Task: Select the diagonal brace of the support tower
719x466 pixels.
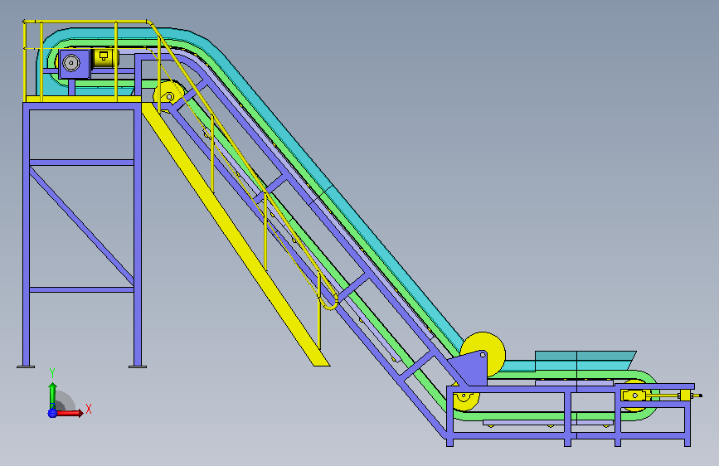Action: tap(81, 226)
